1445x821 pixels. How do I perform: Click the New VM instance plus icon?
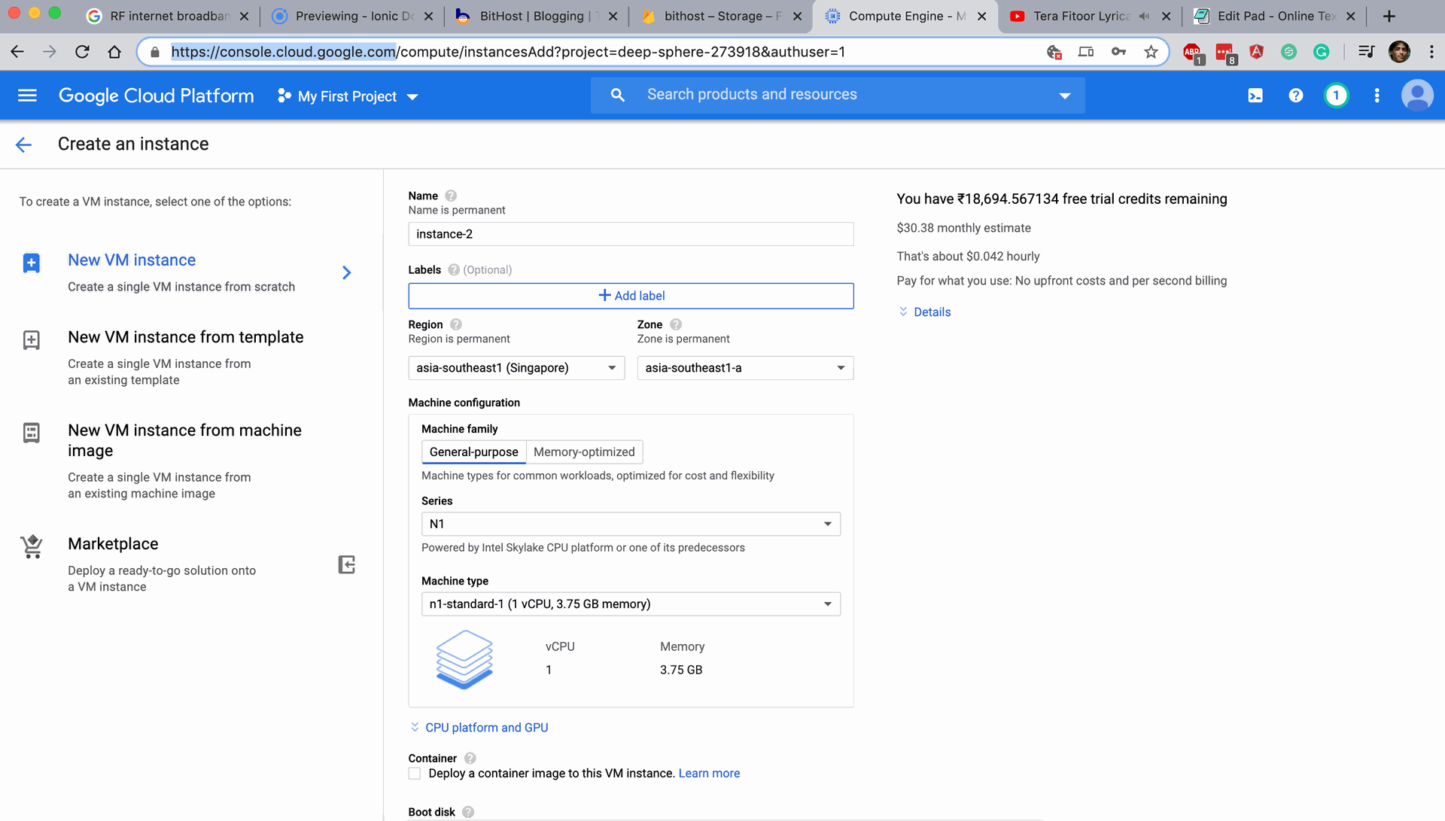[x=31, y=263]
